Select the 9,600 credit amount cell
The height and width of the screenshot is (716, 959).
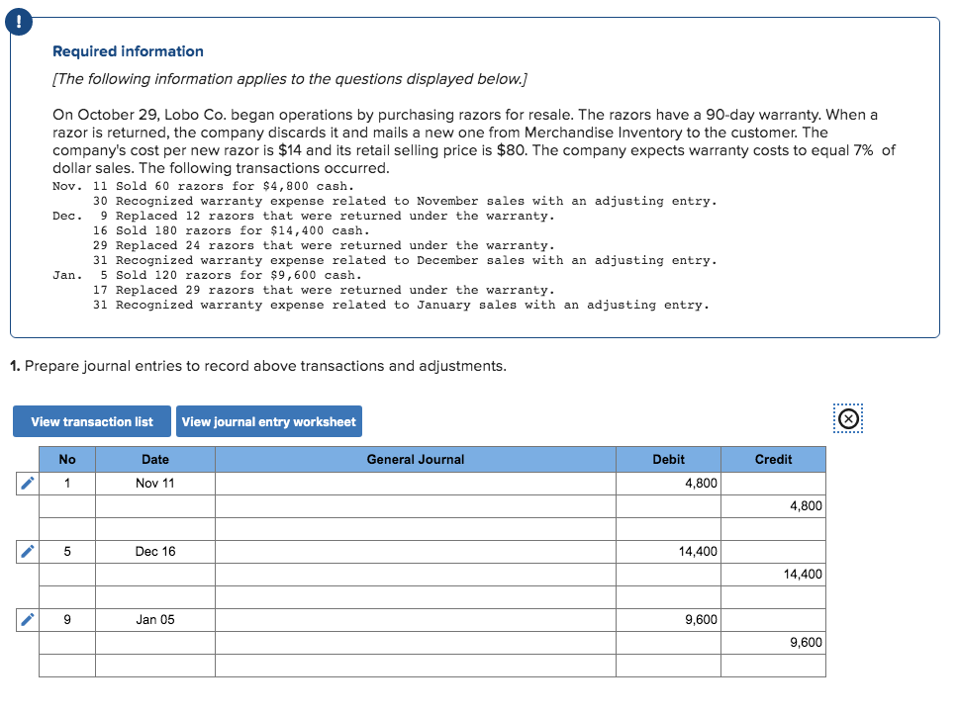773,642
